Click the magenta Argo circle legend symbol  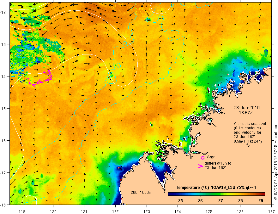(202, 158)
